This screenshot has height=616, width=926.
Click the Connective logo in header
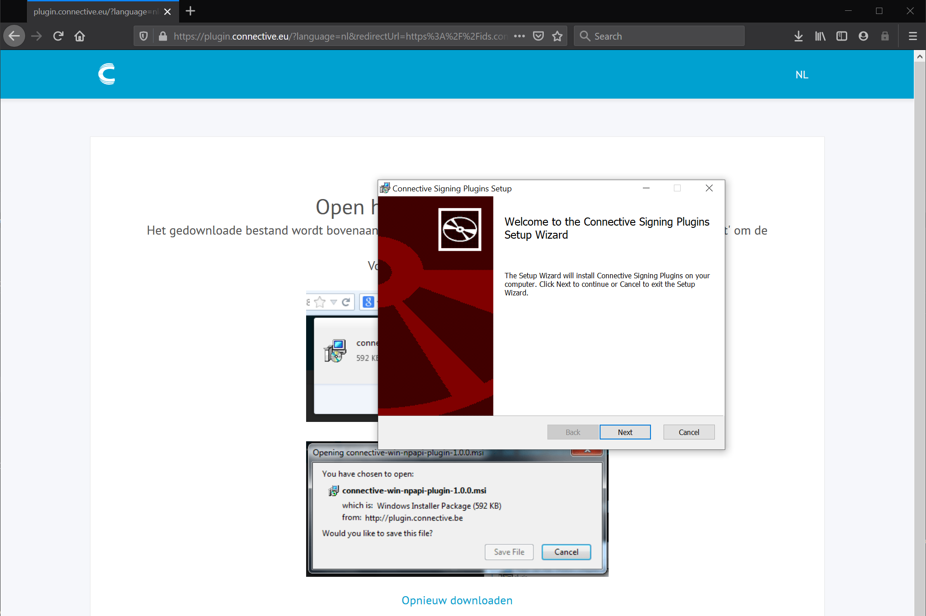(x=107, y=74)
